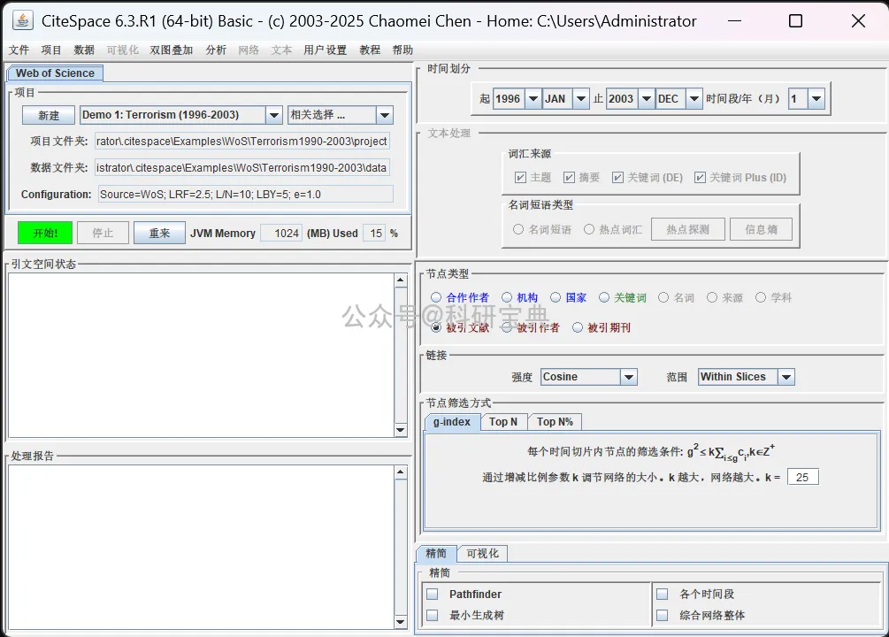Select the 名词短语 radio button

[518, 229]
